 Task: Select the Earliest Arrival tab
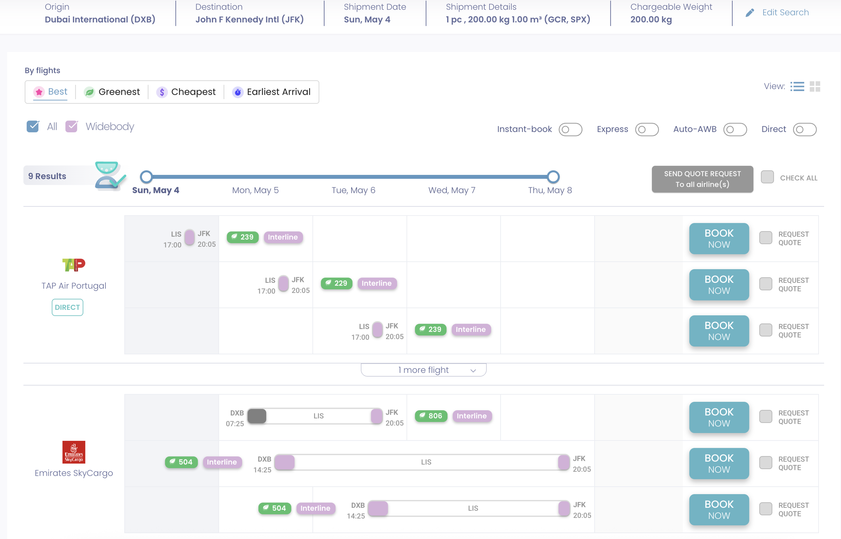pyautogui.click(x=271, y=92)
